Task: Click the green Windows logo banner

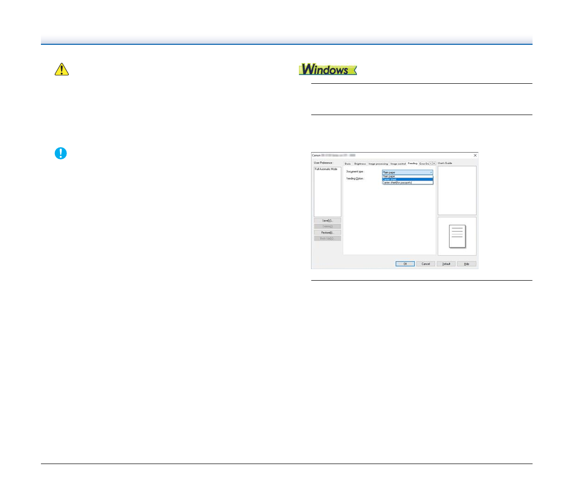Action: pyautogui.click(x=327, y=69)
